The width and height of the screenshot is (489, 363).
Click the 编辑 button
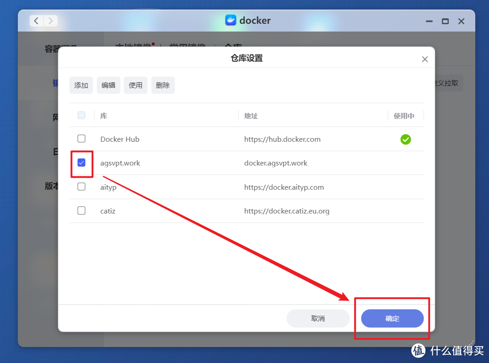(x=108, y=85)
